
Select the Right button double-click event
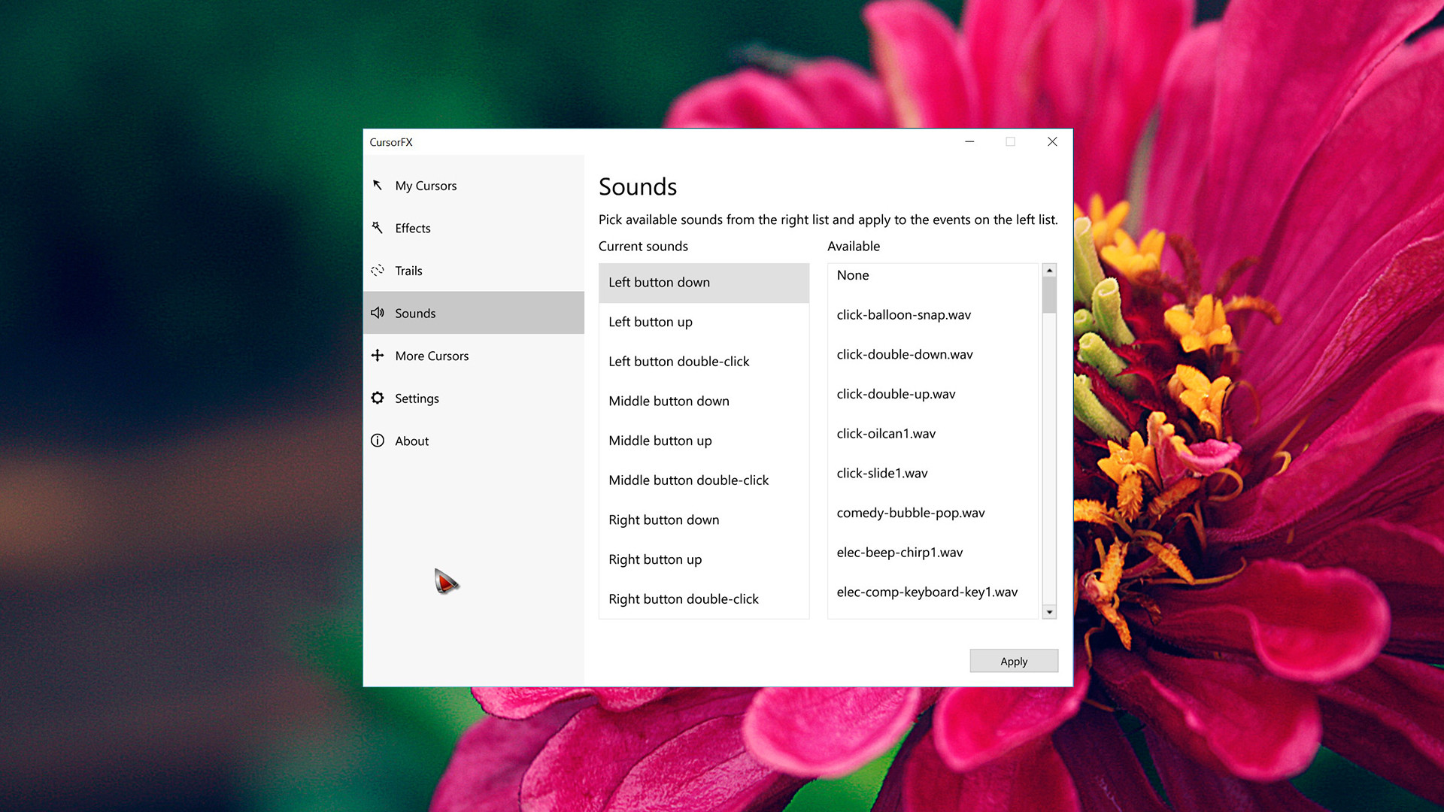[683, 598]
